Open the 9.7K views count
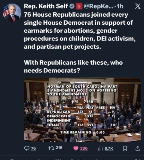Image resolution: width=144 pixels, height=160 pixels. point(109,148)
